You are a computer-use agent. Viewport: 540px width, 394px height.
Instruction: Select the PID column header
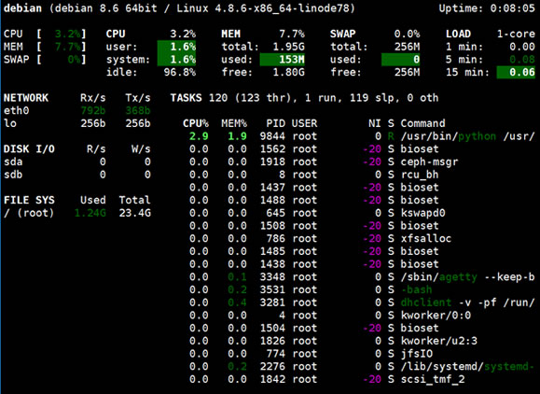point(275,123)
